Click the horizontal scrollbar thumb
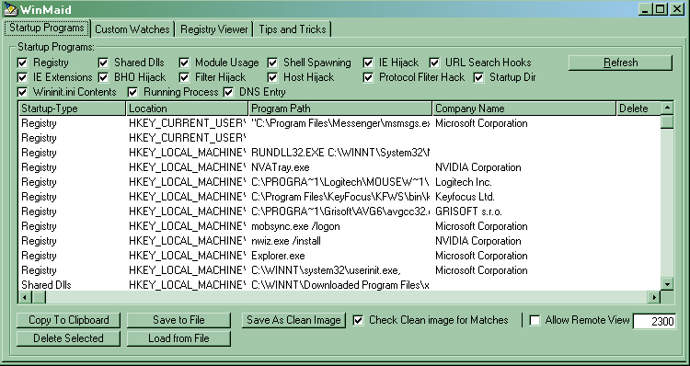This screenshot has height=366, width=690. 39,297
